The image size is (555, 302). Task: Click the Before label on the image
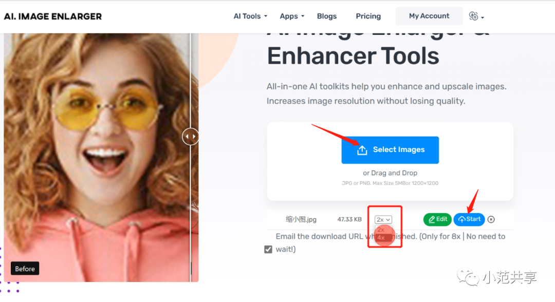click(25, 269)
